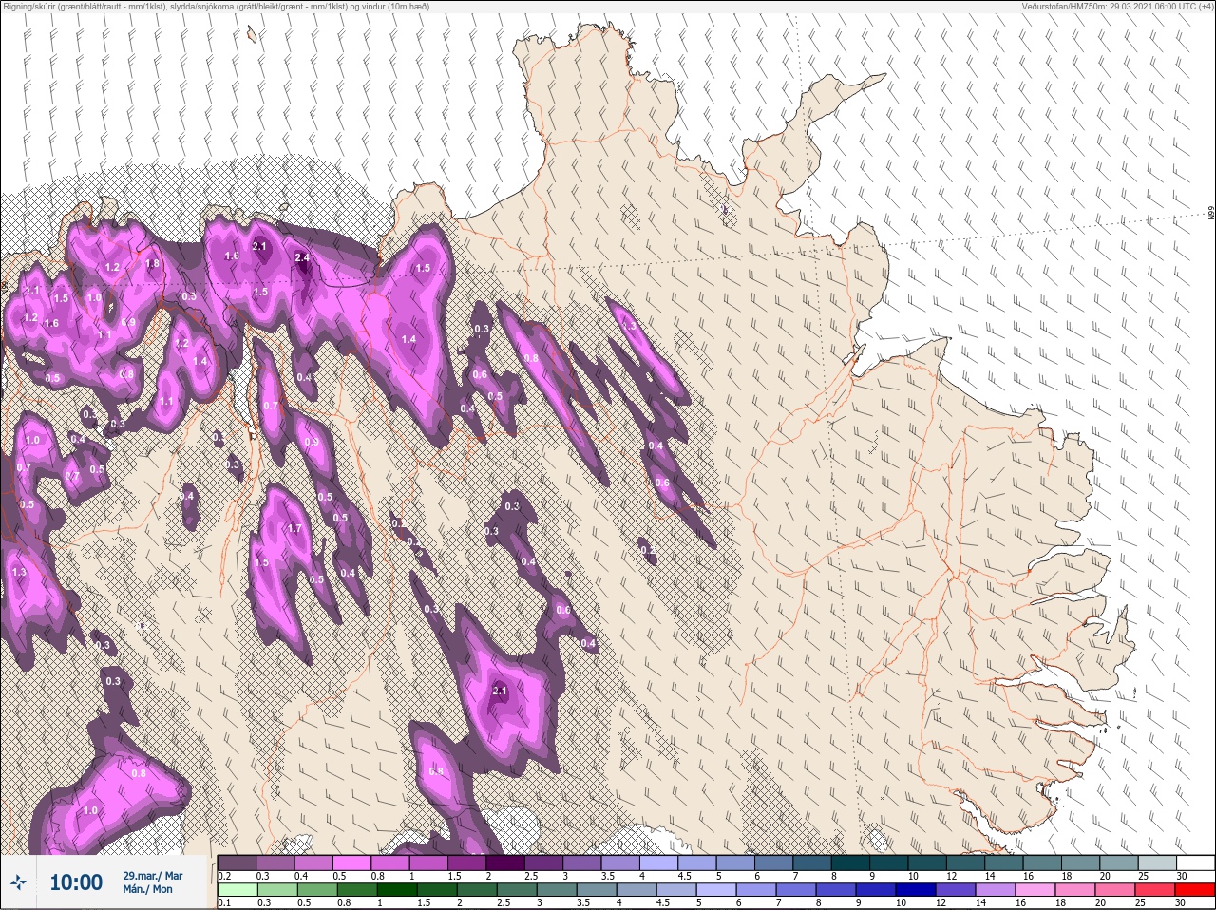The width and height of the screenshot is (1216, 910).
Task: Click the 1.8 snowfall value on the map
Action: coord(153,263)
